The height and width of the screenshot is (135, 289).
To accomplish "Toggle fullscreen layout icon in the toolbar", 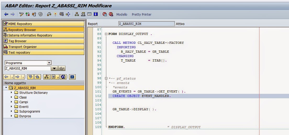I will click(89, 14).
